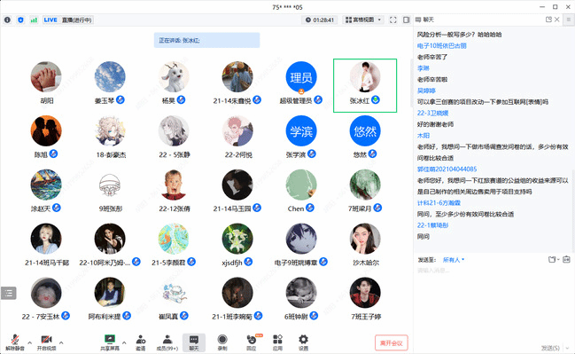Open meeting settings (设置) gear
Image resolution: width=575 pixels, height=354 pixels.
tap(303, 342)
